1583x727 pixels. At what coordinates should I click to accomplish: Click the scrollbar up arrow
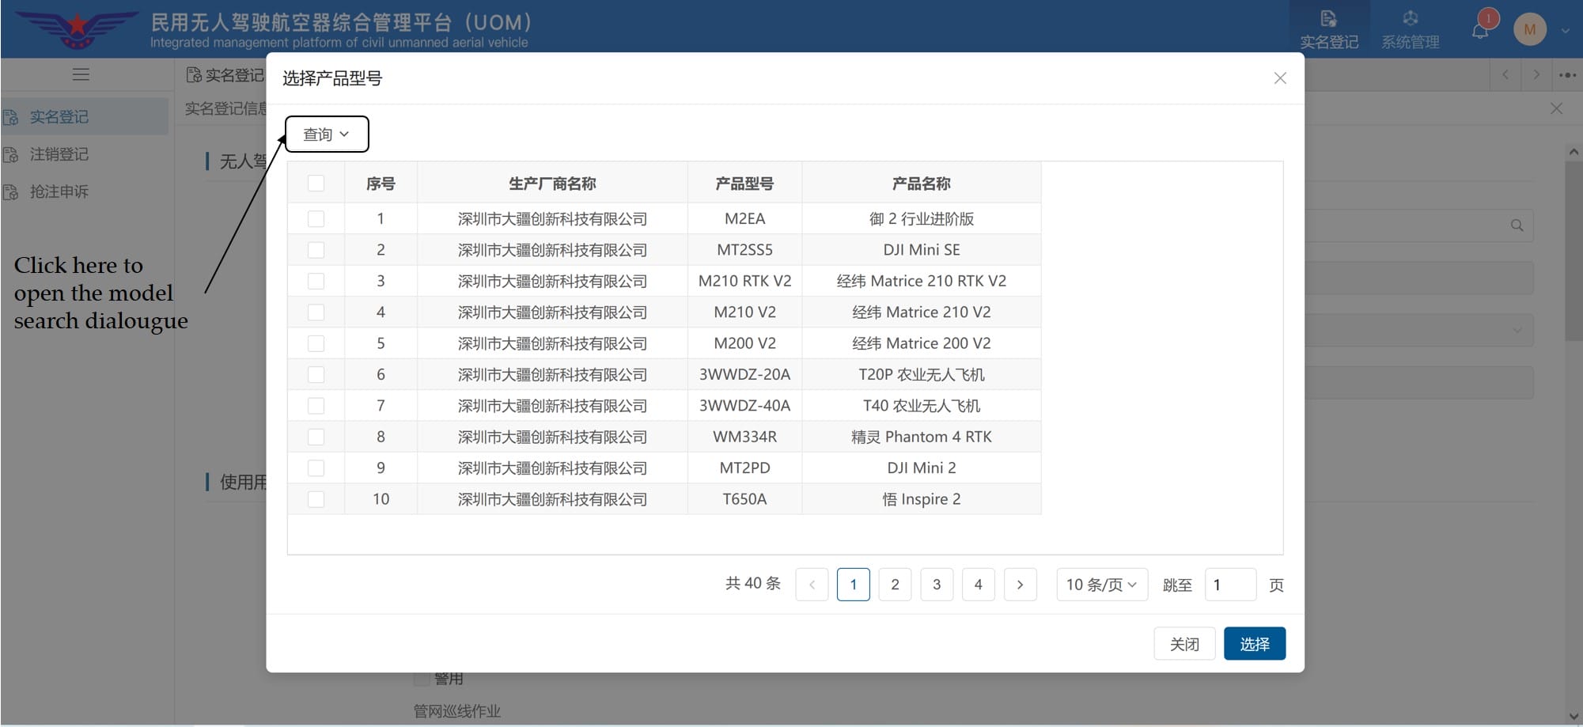tap(1574, 152)
